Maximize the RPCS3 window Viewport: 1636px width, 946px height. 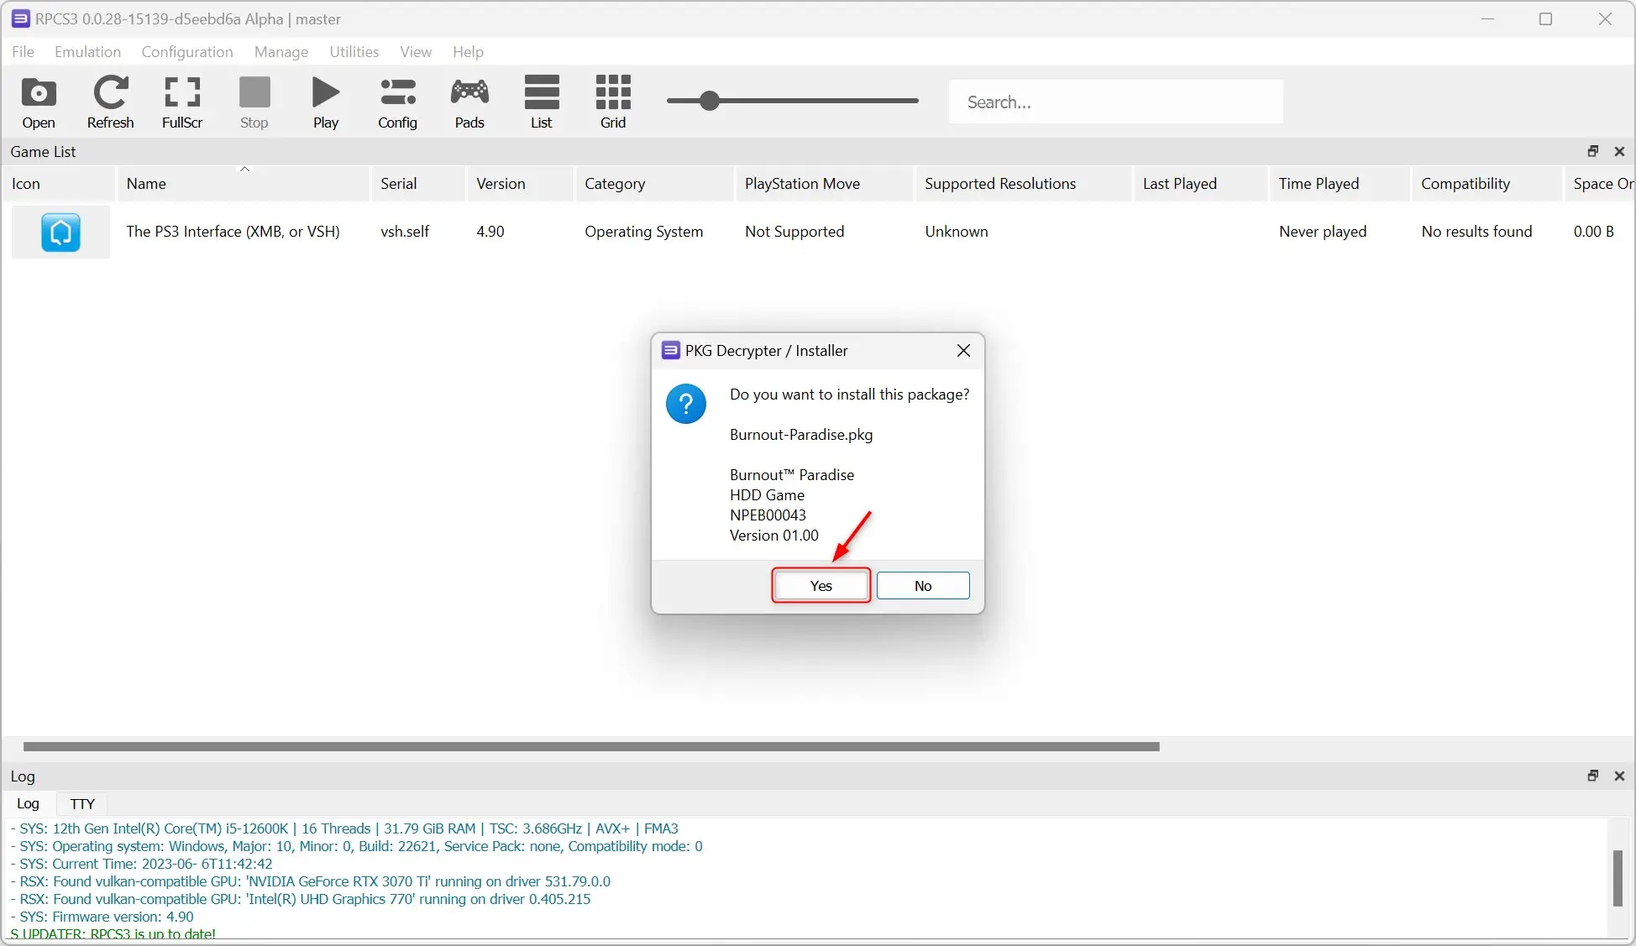[x=1545, y=18]
